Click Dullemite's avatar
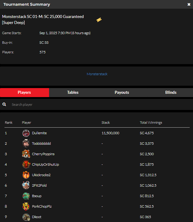Viewport: 193px width, 222px height. [26, 133]
